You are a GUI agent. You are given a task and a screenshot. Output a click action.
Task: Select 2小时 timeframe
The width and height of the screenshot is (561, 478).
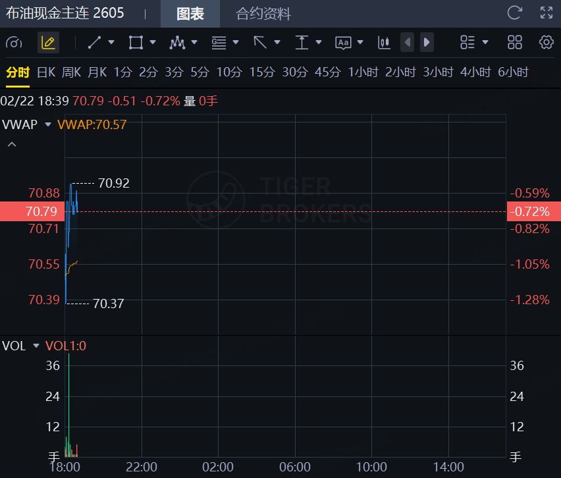click(401, 72)
